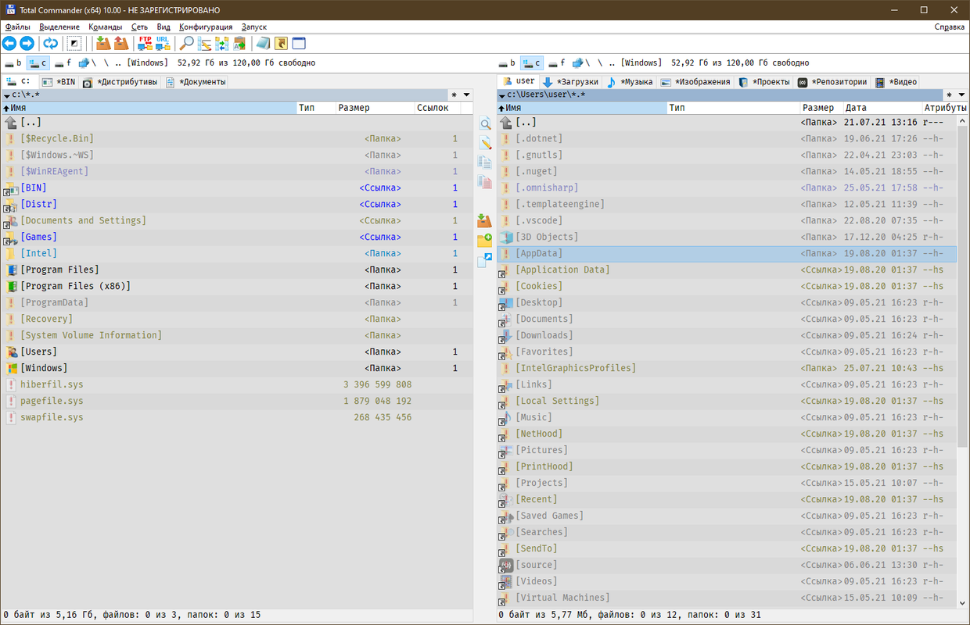The width and height of the screenshot is (970, 625).
Task: Open the Файлы menu
Action: [x=17, y=27]
